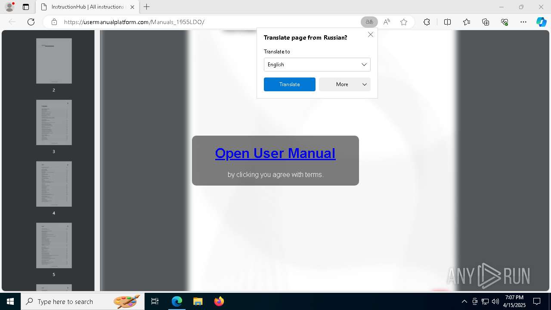
Task: Open Browser essentials heart icon
Action: pyautogui.click(x=505, y=22)
